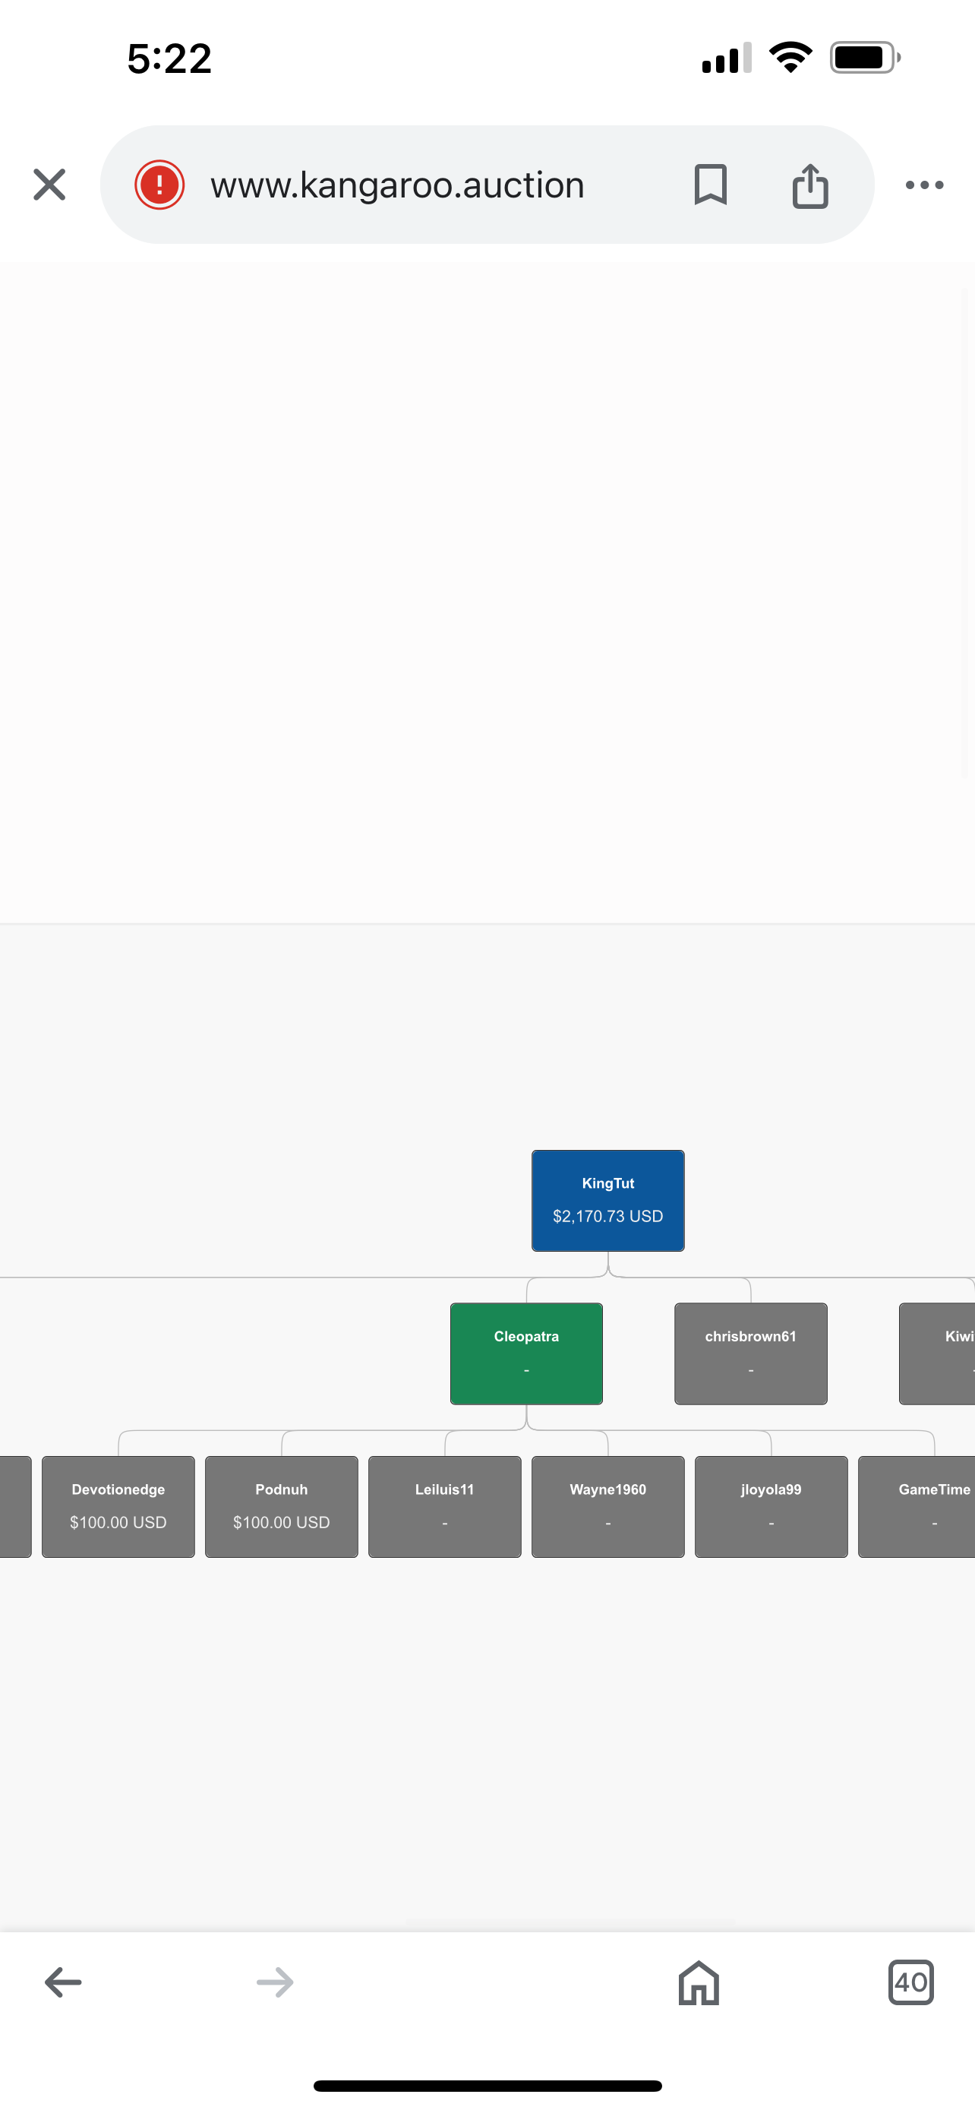This screenshot has height=2110, width=975.
Task: Go back to the previous page
Action: pos(63,1982)
